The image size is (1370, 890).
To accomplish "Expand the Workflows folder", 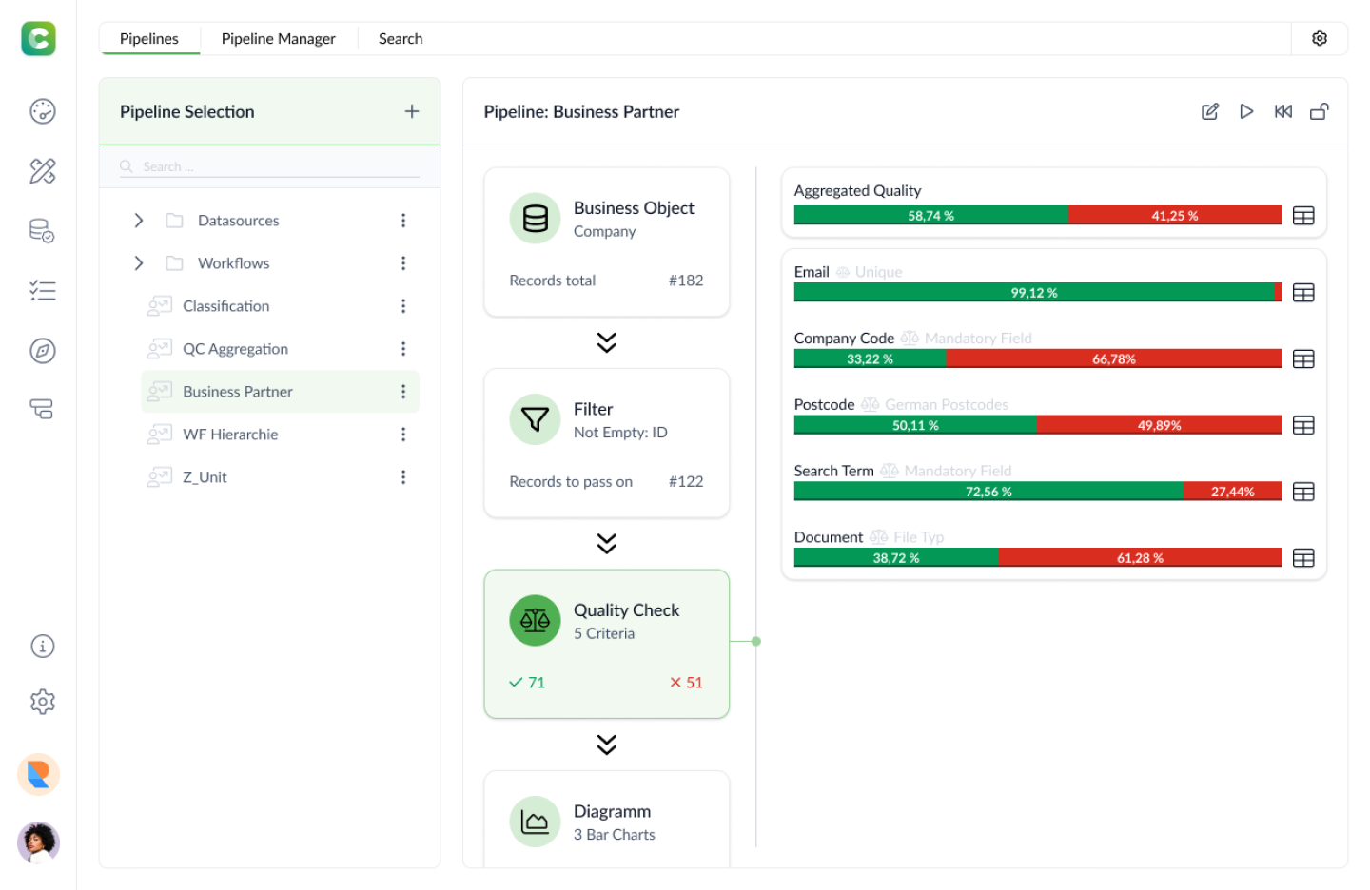I will (139, 263).
